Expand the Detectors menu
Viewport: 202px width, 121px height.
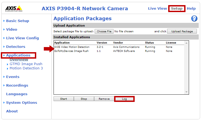pos(16,47)
